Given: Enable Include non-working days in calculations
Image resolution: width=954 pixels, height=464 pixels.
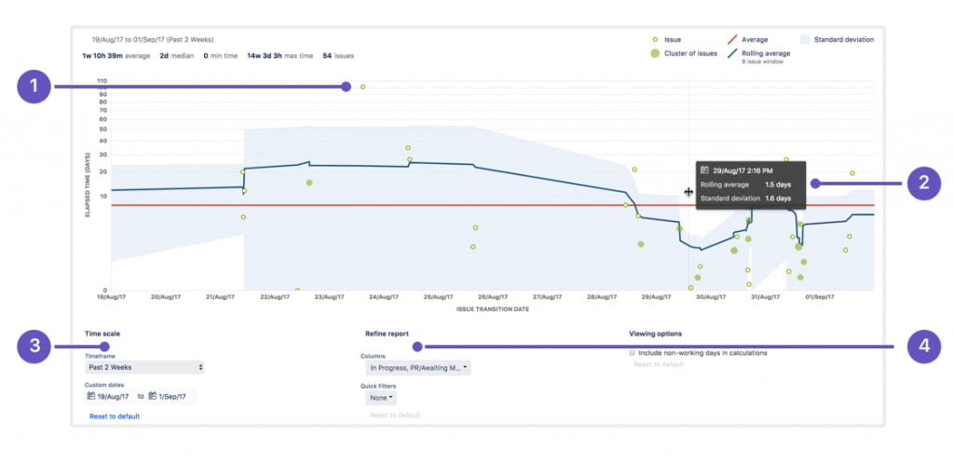Looking at the screenshot, I should 633,353.
